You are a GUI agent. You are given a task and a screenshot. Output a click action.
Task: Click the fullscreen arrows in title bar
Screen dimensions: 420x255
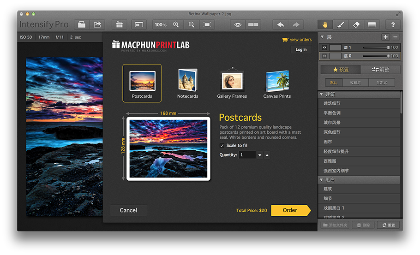tap(398, 14)
